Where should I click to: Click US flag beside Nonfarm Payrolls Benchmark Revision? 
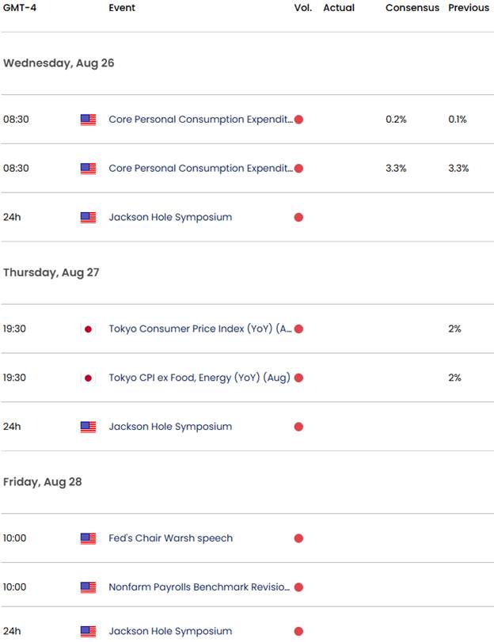(88, 587)
